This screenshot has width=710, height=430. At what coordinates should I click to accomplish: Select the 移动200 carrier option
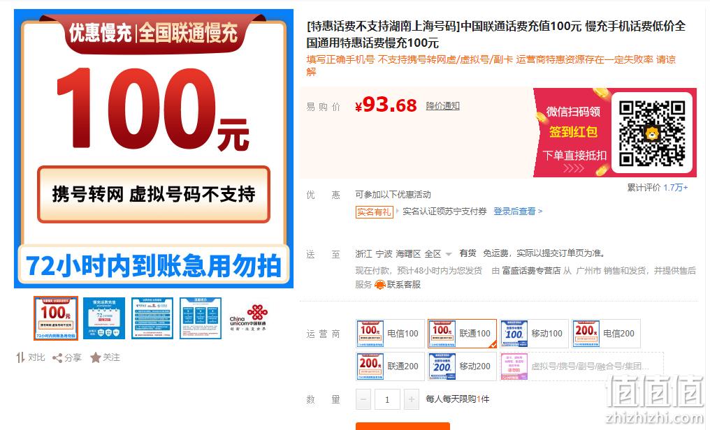(463, 366)
